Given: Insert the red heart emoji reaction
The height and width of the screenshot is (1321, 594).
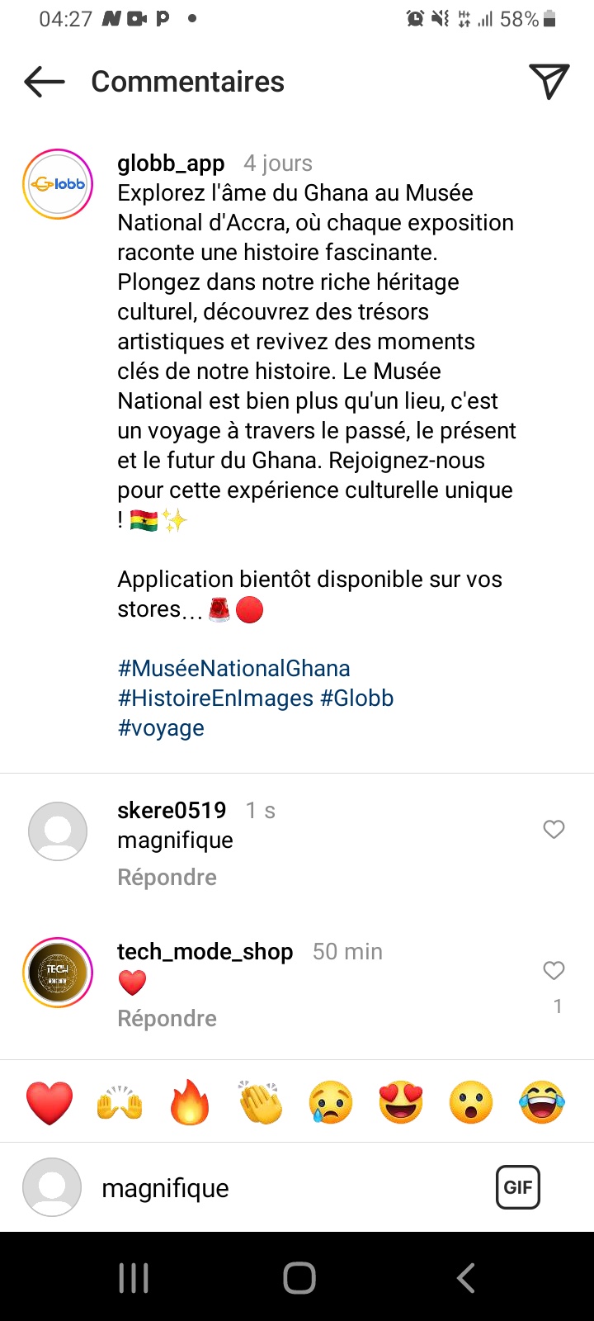Looking at the screenshot, I should (49, 1103).
